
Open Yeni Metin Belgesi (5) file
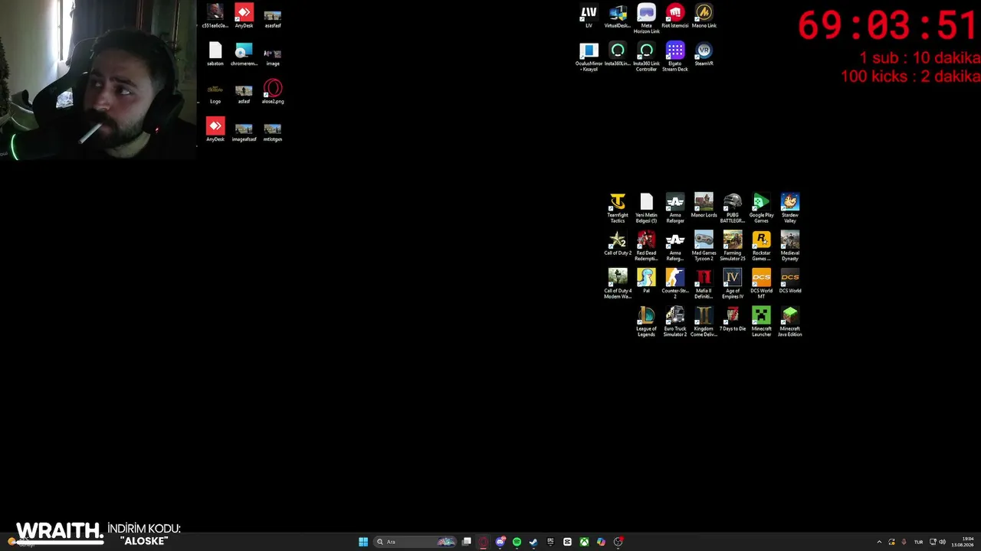[646, 208]
